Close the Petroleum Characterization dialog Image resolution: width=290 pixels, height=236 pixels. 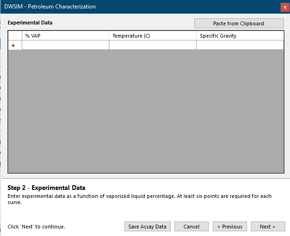tap(285, 8)
